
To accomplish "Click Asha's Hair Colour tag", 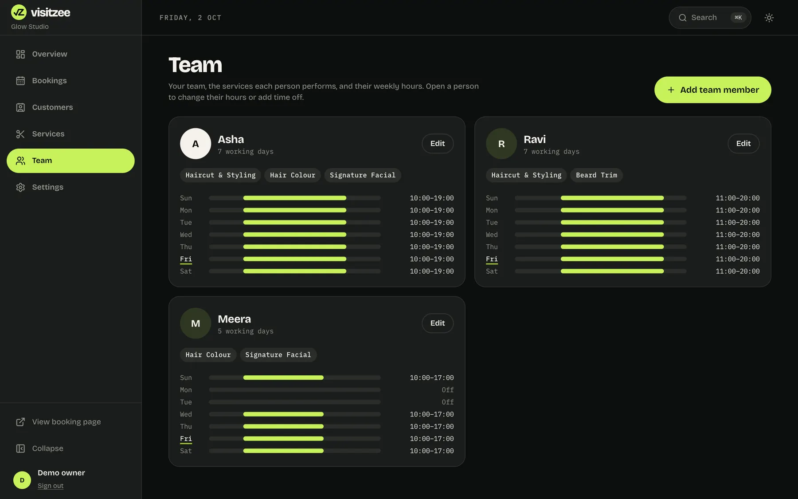I will point(293,175).
